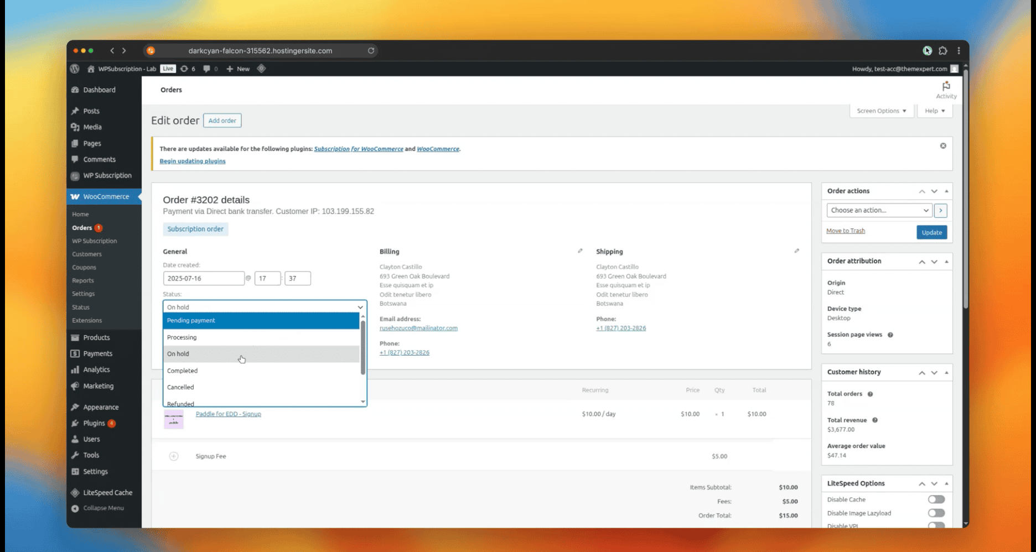This screenshot has height=552, width=1036.
Task: Select Pending payment status option
Action: pyautogui.click(x=261, y=321)
